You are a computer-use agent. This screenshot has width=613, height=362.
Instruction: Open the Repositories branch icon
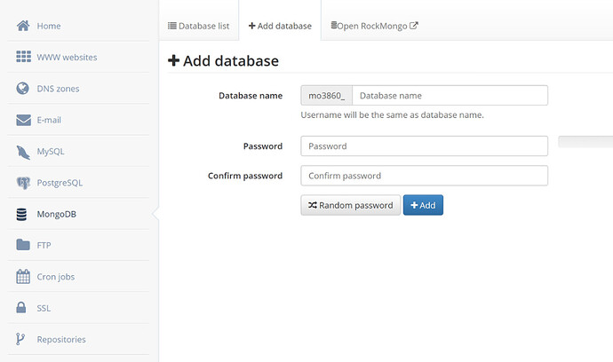[20, 339]
